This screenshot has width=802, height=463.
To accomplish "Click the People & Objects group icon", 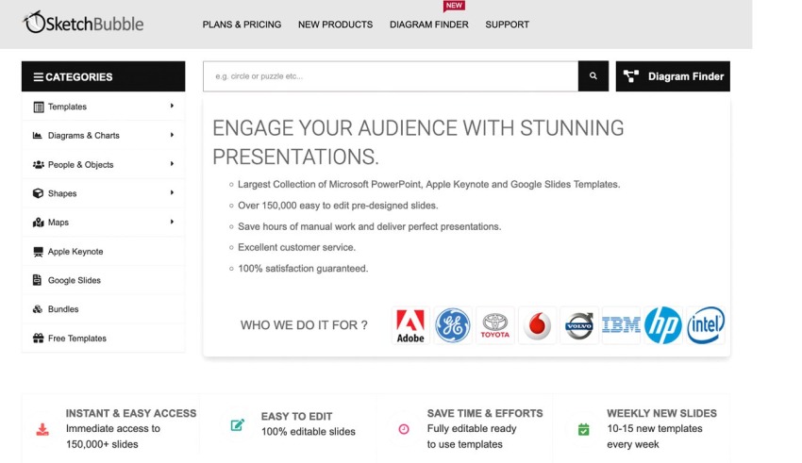I will click(x=39, y=165).
